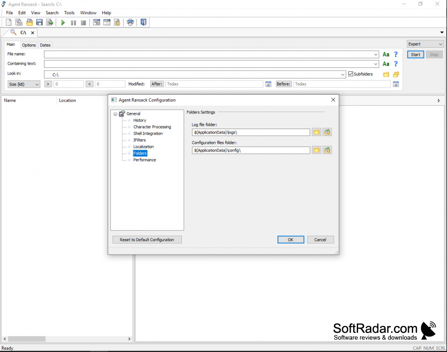447x352 pixels.
Task: Click the Save floppy disk icon
Action: (x=39, y=22)
